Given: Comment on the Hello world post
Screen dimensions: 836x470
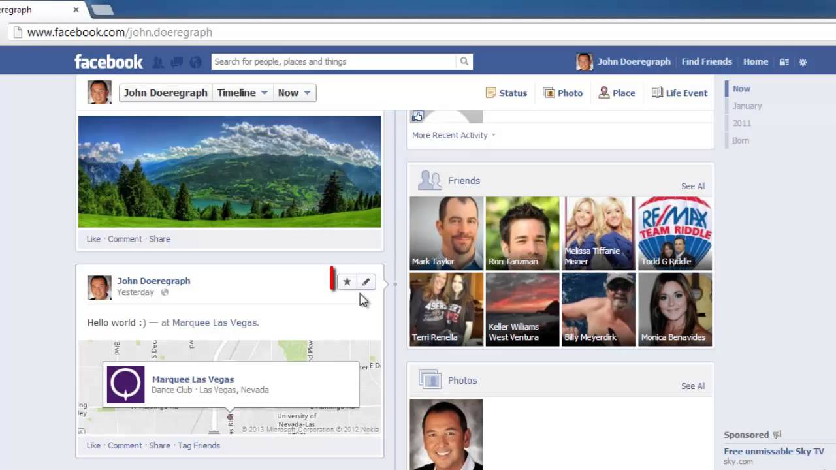Looking at the screenshot, I should pyautogui.click(x=125, y=445).
